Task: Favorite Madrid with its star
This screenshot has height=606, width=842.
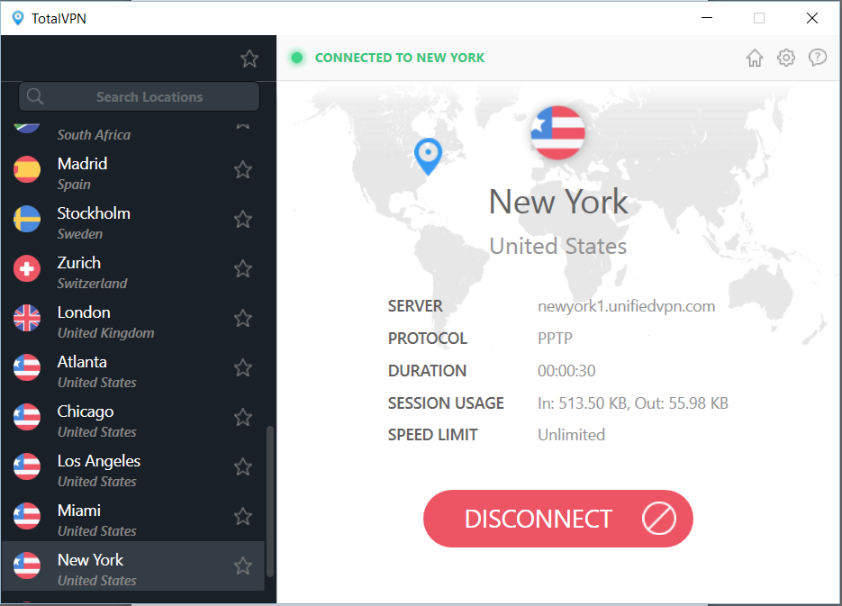Action: (243, 170)
